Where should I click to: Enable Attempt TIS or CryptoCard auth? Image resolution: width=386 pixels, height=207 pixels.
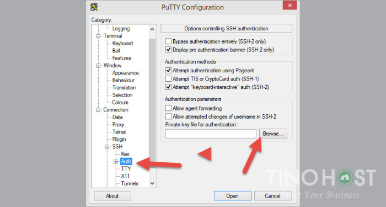pyautogui.click(x=168, y=78)
